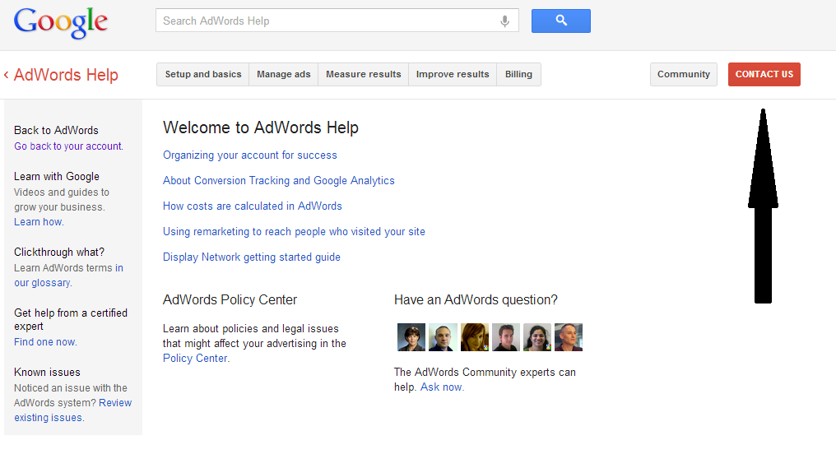This screenshot has width=836, height=468.
Task: Open How costs are calculated in AdWords
Action: [x=252, y=206]
